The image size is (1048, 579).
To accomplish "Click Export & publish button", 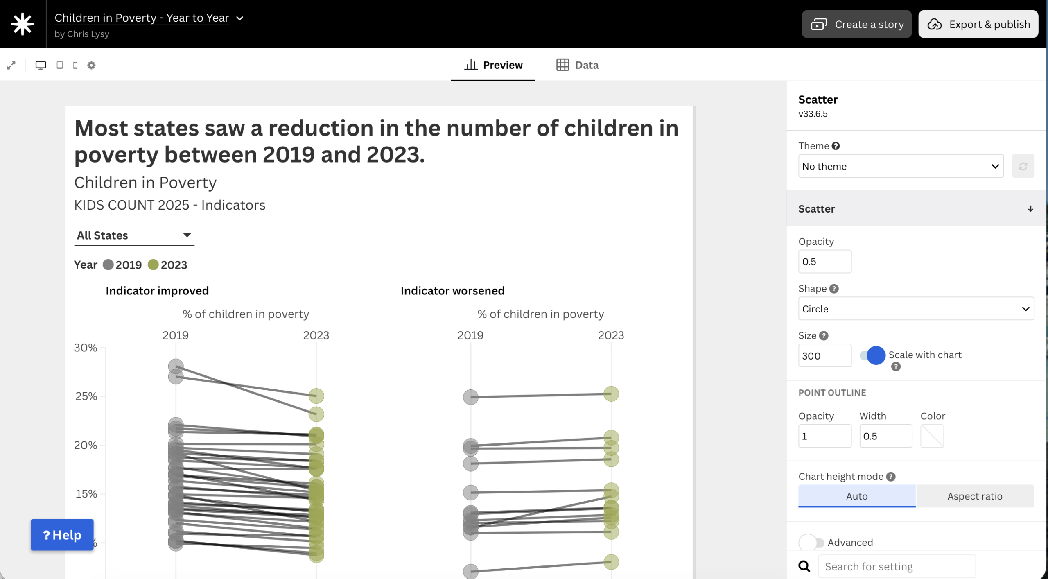I will click(978, 25).
